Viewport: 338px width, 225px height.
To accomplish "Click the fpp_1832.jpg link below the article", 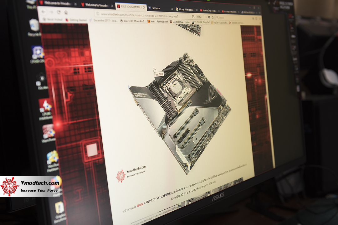I will pos(172,209).
